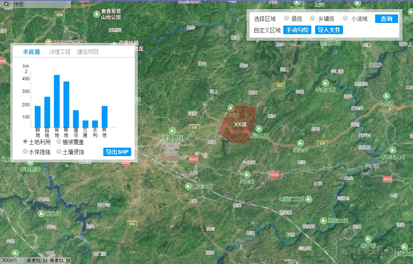Click the 清沟大坡 mountain marker icon

coord(259,129)
